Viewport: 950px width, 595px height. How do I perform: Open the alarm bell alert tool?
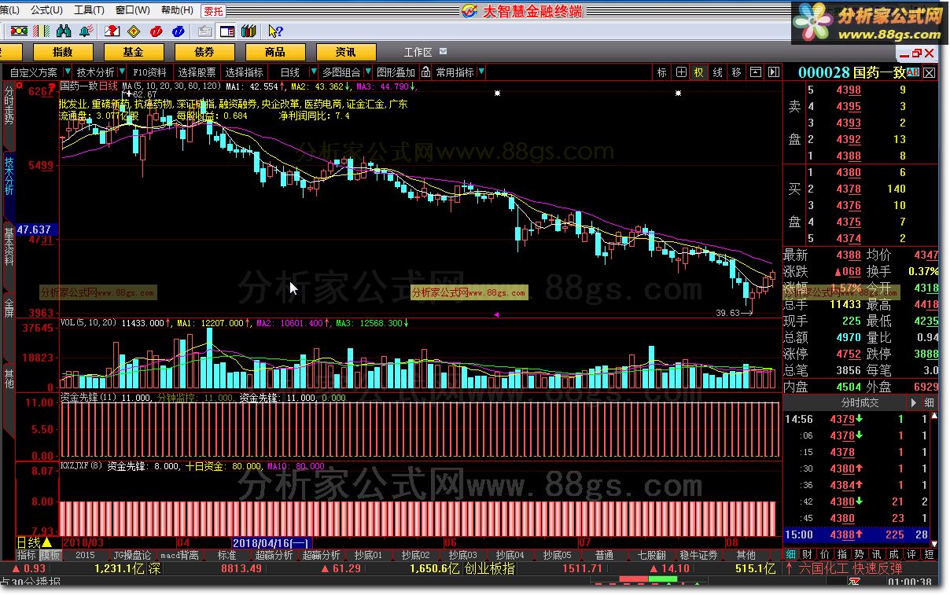click(87, 31)
